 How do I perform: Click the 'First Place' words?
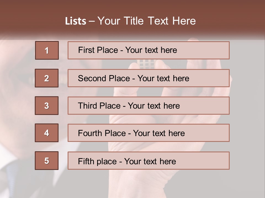point(98,50)
